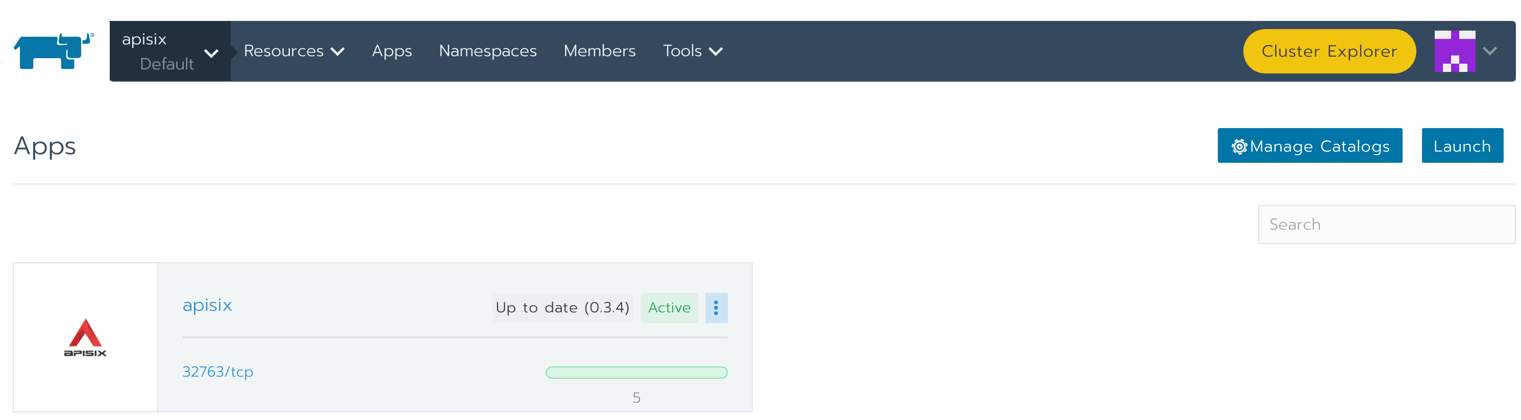The width and height of the screenshot is (1521, 420).
Task: Open the three-dot actions menu for apisix
Action: (716, 308)
